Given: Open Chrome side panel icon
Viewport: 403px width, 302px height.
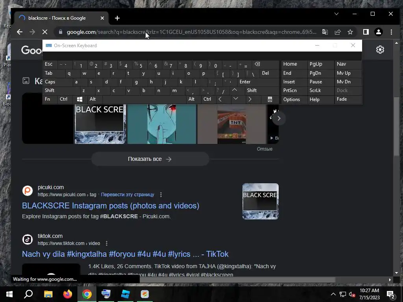Looking at the screenshot, I should point(366,32).
